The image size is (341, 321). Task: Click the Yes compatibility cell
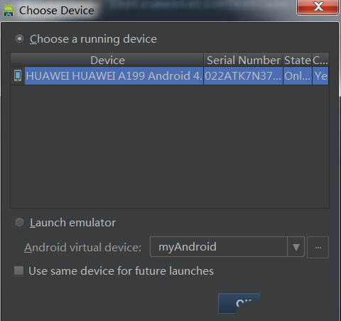(320, 76)
